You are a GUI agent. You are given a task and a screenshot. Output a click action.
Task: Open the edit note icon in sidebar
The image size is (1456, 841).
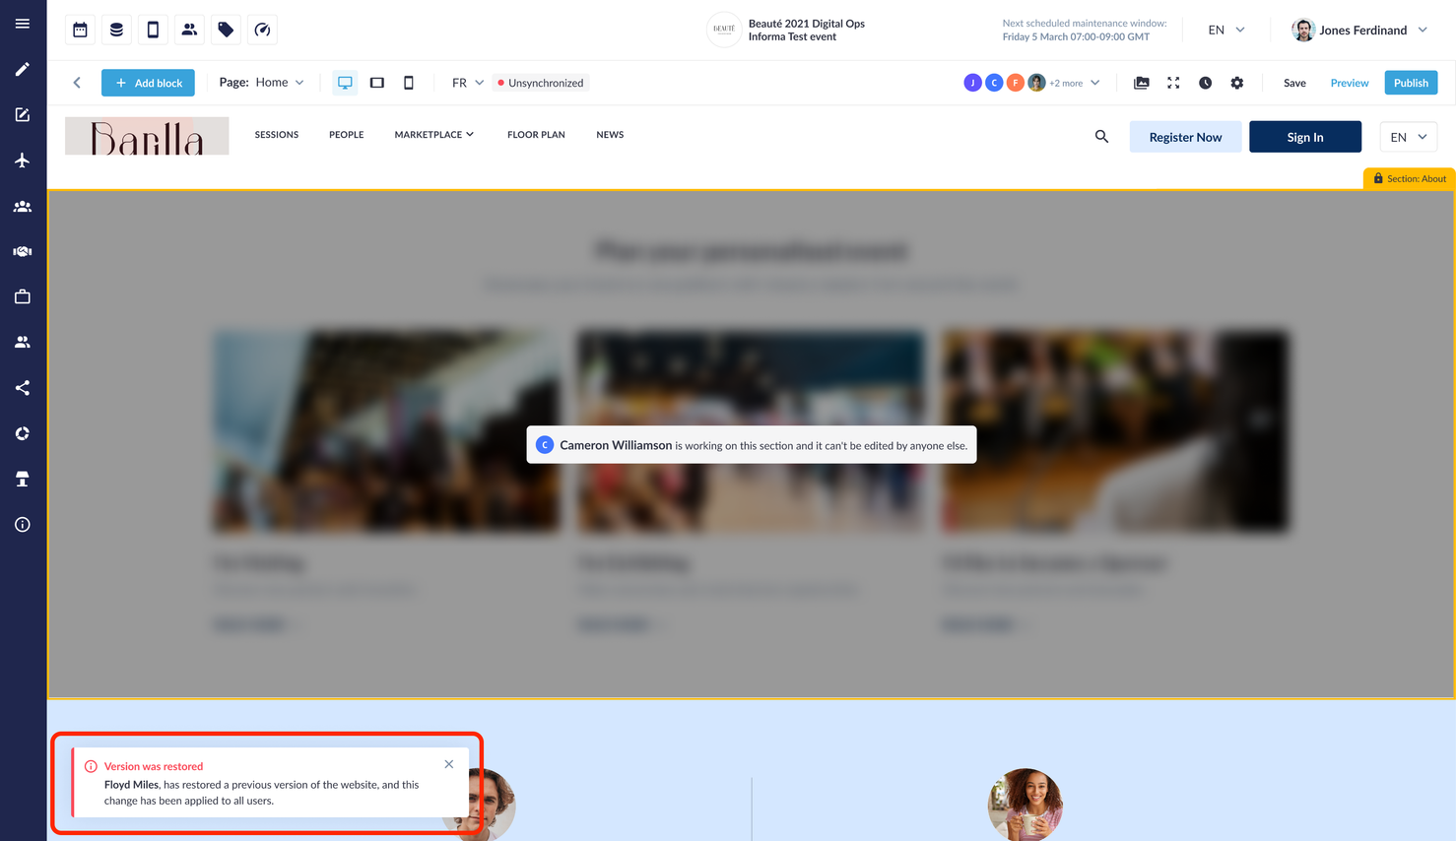pos(23,115)
